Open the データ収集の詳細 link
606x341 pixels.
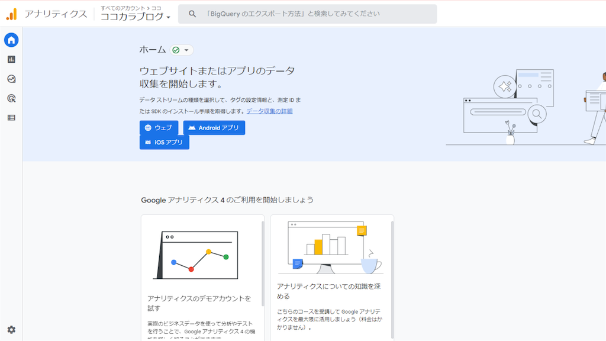tap(269, 111)
